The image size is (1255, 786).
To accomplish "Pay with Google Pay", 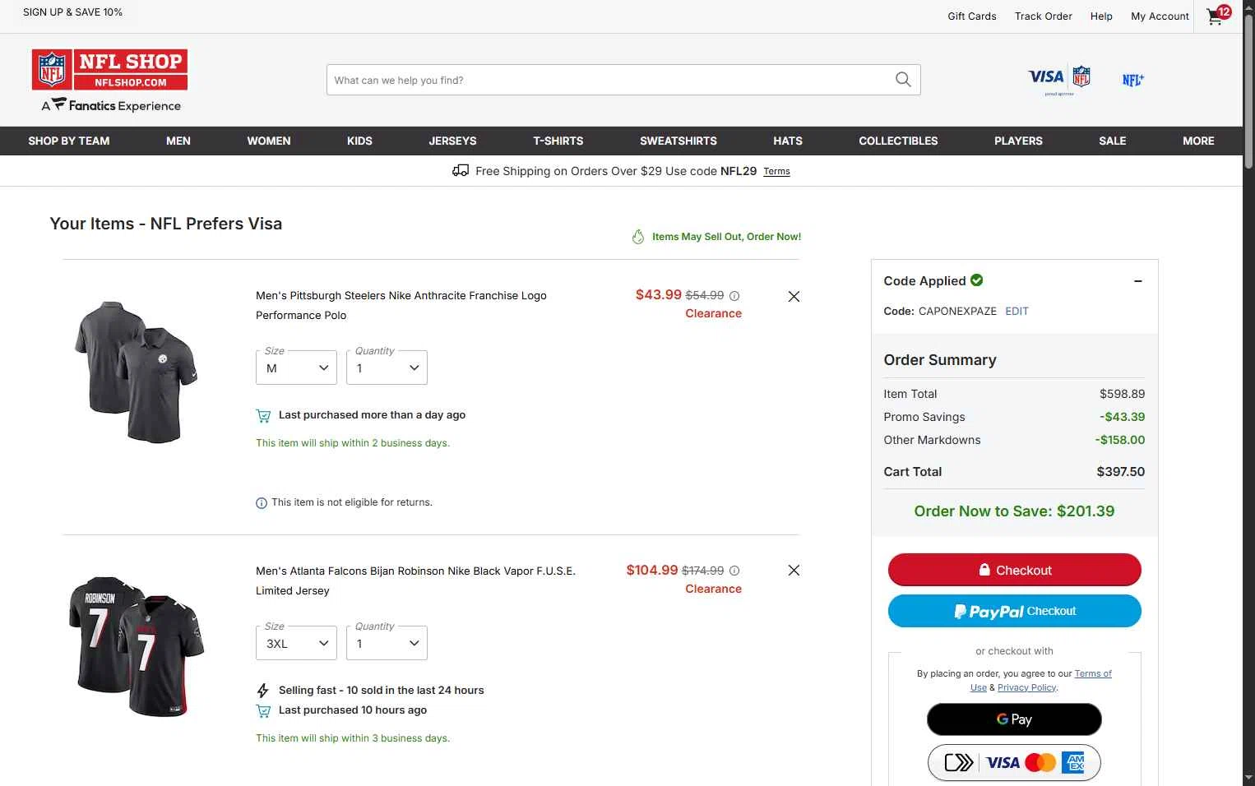I will [1014, 719].
